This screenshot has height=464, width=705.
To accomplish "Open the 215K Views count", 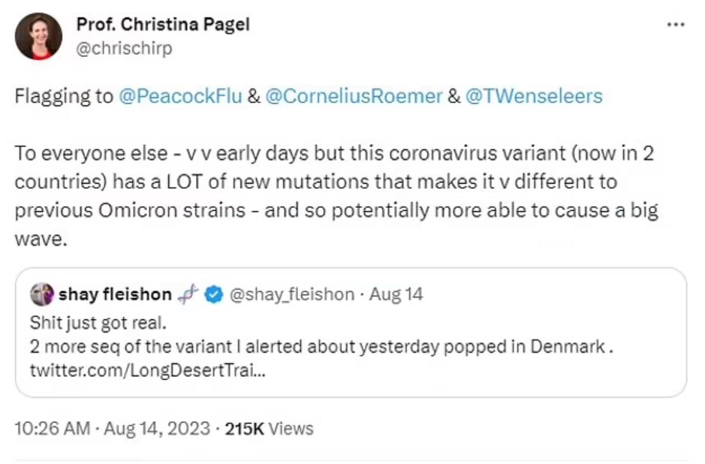I will tap(269, 429).
